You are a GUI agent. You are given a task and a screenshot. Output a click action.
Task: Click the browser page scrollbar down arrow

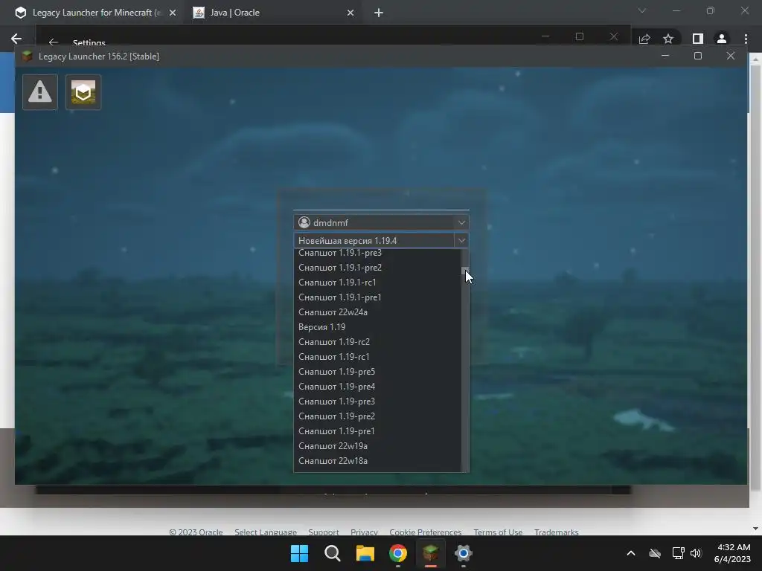coord(755,529)
